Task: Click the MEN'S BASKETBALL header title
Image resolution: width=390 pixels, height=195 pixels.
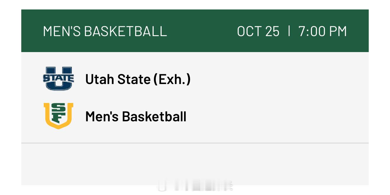Action: [105, 31]
